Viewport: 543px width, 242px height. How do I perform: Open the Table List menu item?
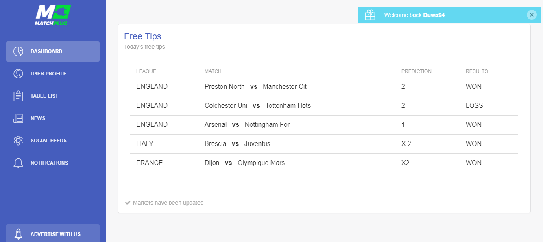tap(53, 96)
